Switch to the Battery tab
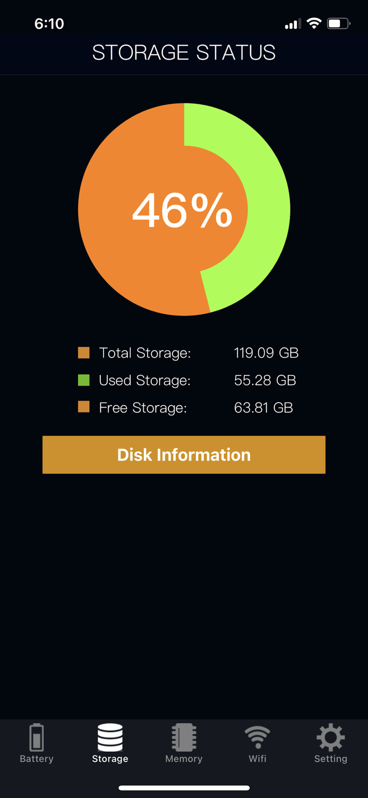This screenshot has height=798, width=368. tap(36, 745)
